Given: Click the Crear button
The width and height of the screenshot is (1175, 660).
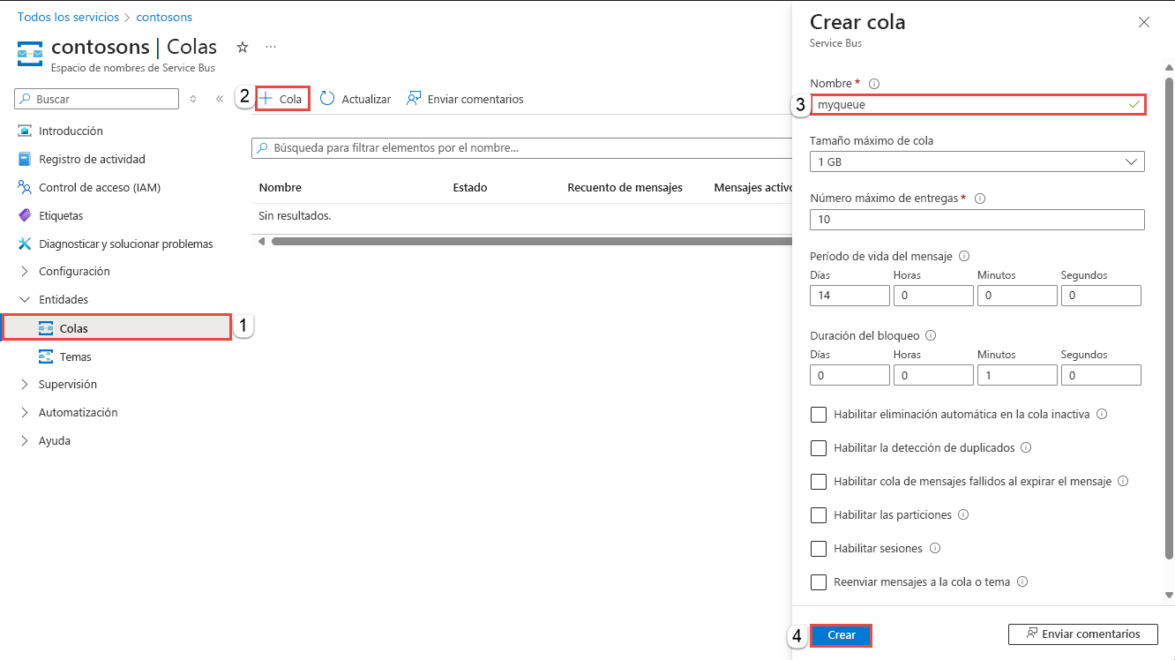Looking at the screenshot, I should pyautogui.click(x=840, y=634).
